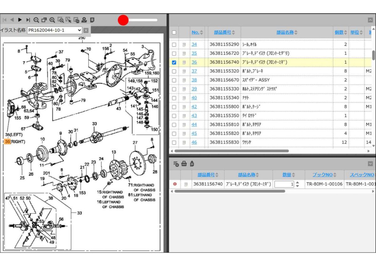The height and width of the screenshot is (266, 376).
Task: Activate the area select pointer tool
Action: point(69,20)
